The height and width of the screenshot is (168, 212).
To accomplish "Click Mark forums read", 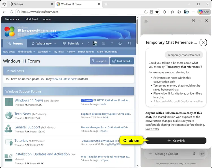I will pyautogui.click(x=107, y=52).
